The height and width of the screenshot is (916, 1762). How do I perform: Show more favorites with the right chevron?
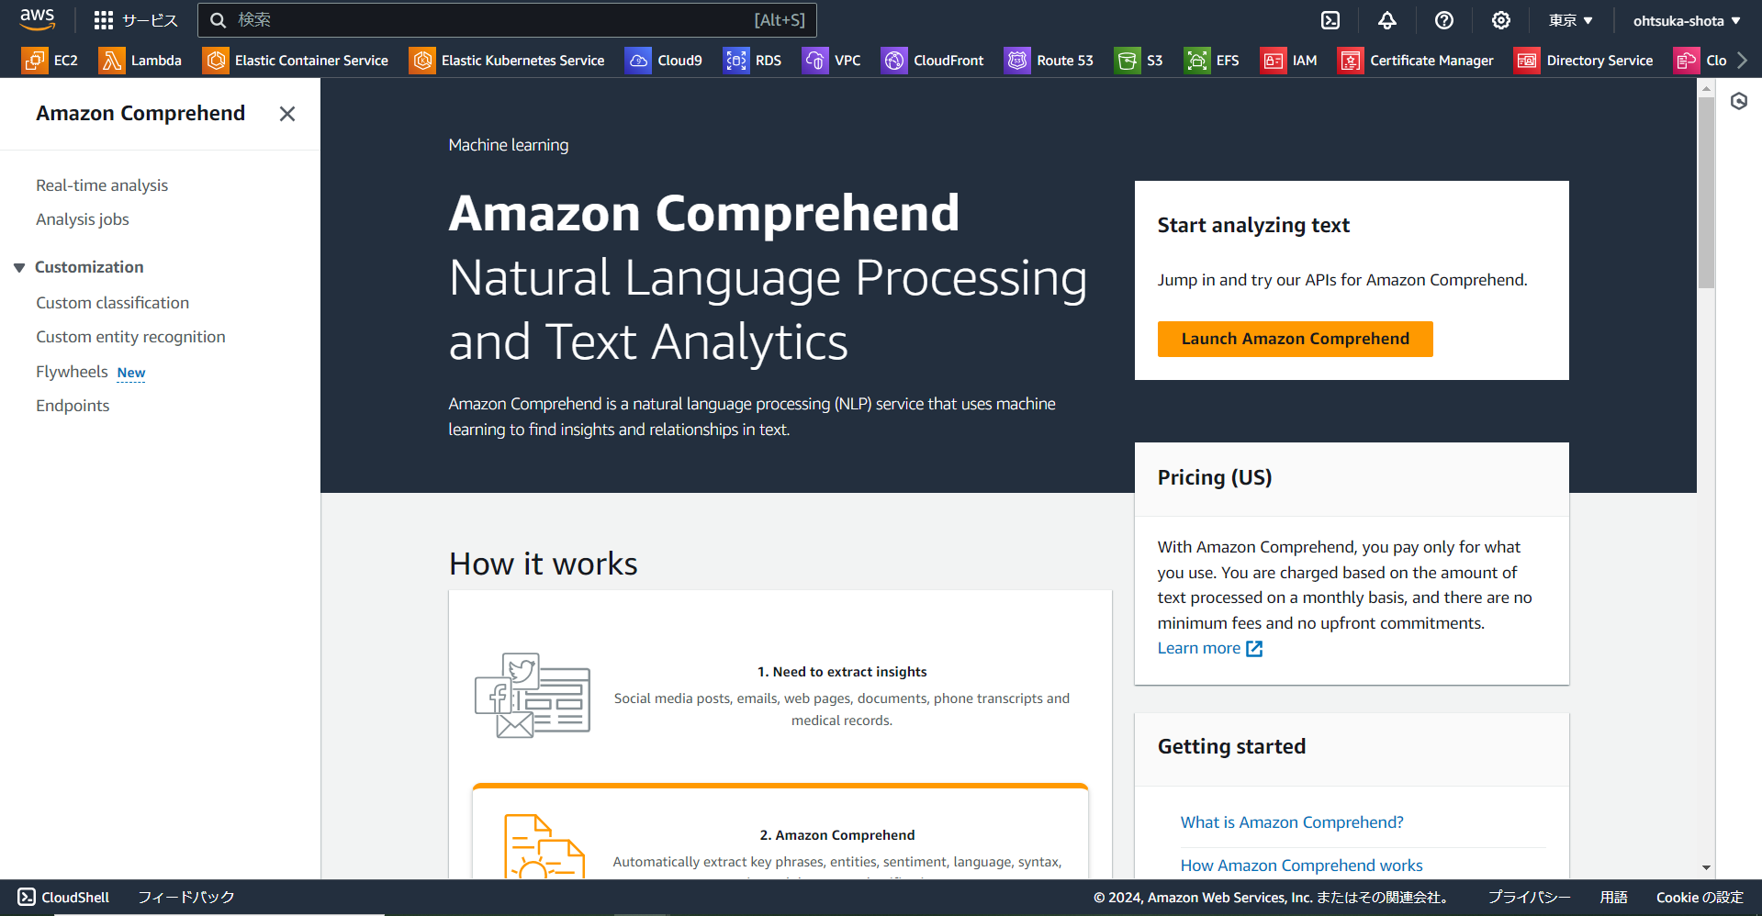pyautogui.click(x=1742, y=61)
